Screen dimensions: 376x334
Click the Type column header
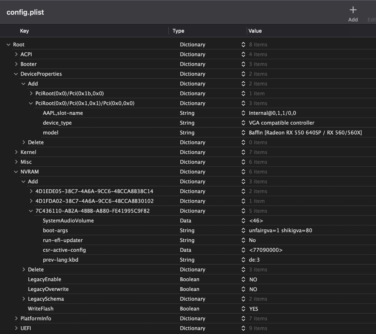pyautogui.click(x=178, y=31)
